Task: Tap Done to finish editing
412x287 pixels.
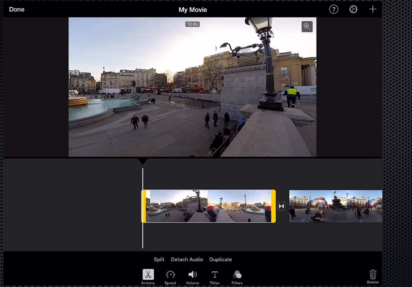Action: coord(16,10)
